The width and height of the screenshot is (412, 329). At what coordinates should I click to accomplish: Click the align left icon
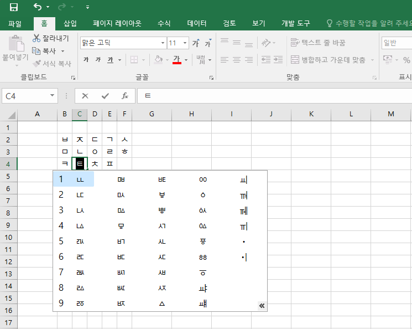coord(225,60)
